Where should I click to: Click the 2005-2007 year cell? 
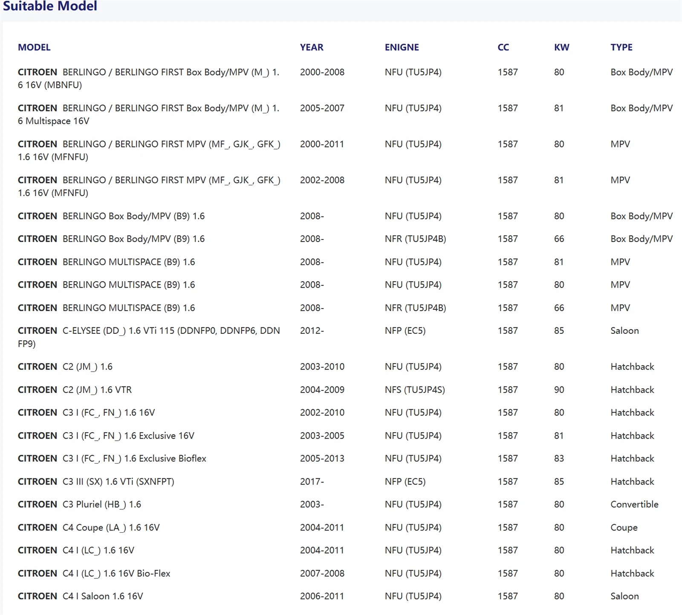pos(322,108)
